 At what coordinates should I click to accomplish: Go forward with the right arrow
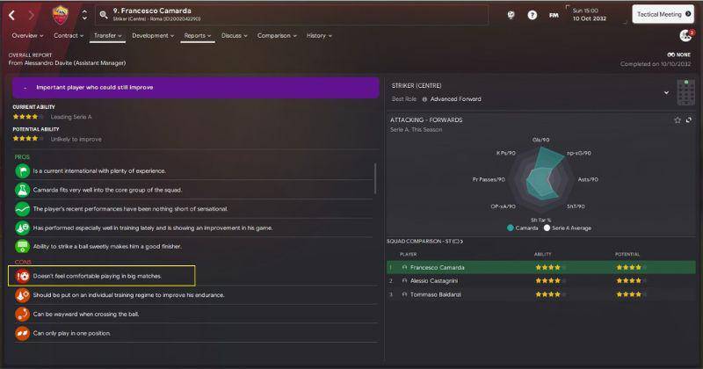[x=31, y=16]
